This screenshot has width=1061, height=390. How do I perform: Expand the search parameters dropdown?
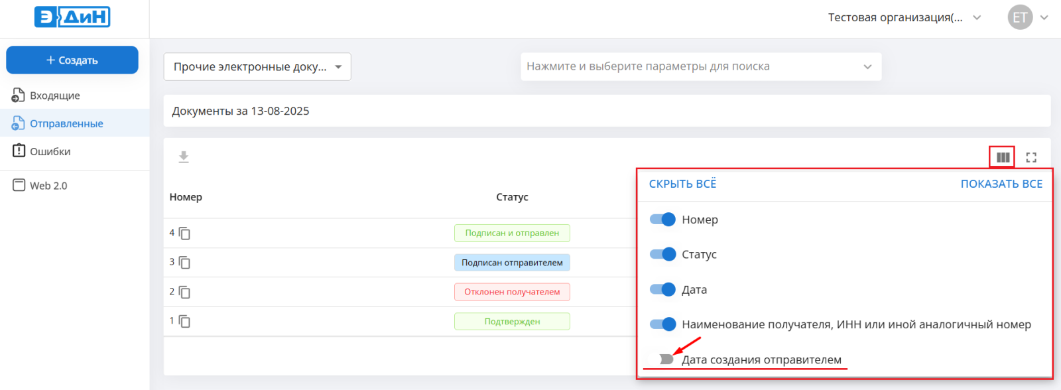click(700, 67)
